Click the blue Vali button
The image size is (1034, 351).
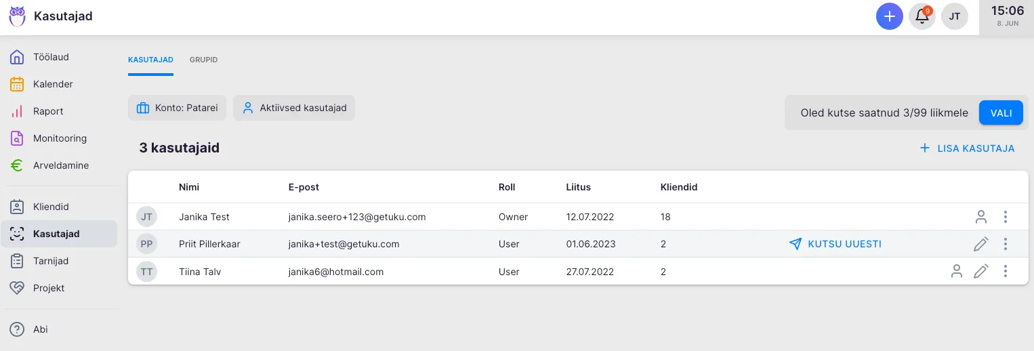click(x=1001, y=112)
